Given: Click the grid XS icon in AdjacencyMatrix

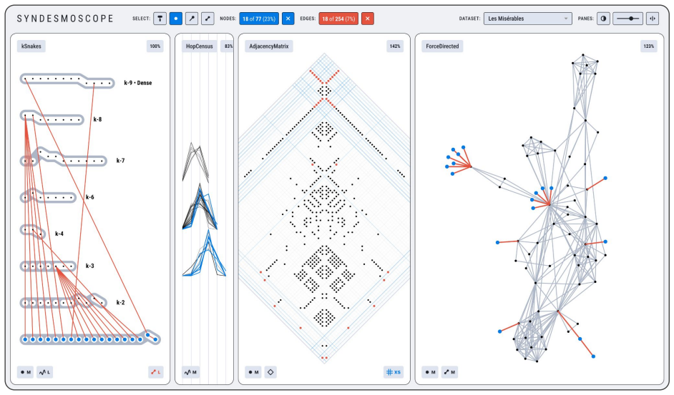Looking at the screenshot, I should tap(394, 372).
